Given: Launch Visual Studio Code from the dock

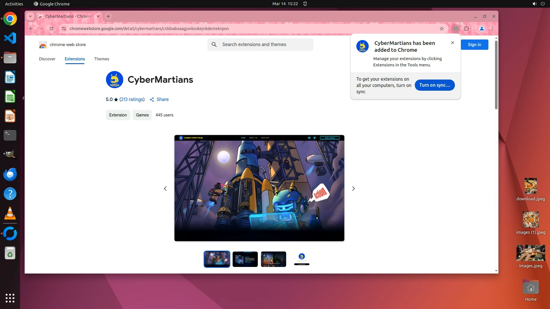Looking at the screenshot, I should click(10, 38).
